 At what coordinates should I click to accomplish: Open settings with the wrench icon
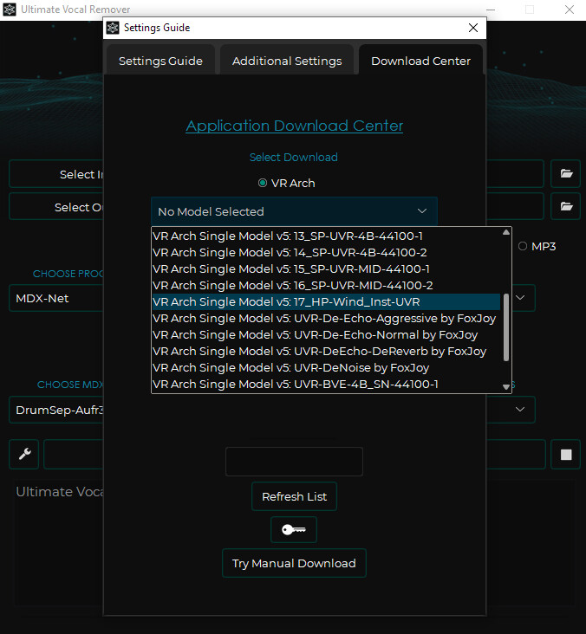coord(24,454)
